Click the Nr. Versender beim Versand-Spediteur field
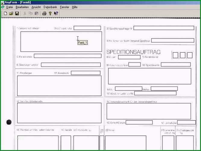The width and height of the screenshot is (201, 151). [x=173, y=40]
